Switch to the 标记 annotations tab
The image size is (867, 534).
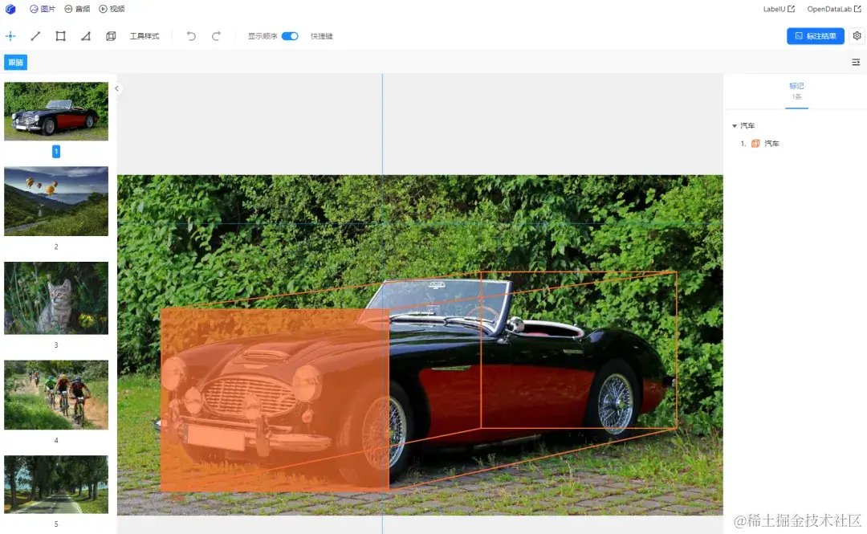(x=796, y=91)
